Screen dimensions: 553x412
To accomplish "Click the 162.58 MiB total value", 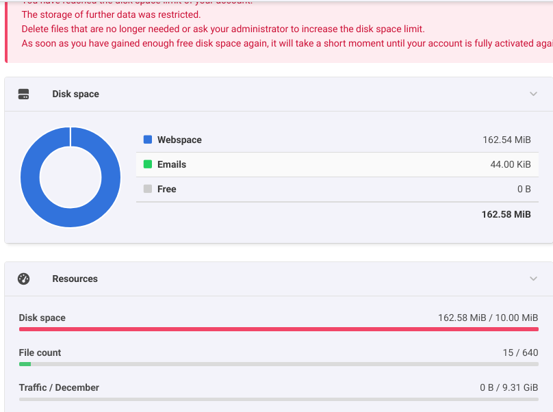I will coord(506,214).
